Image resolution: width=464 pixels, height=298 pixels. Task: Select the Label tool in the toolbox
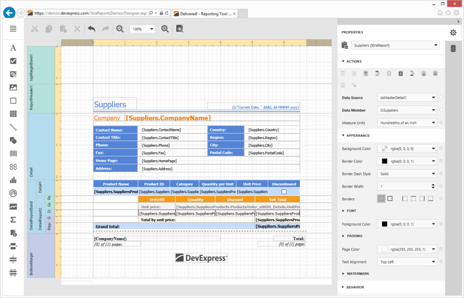pyautogui.click(x=12, y=47)
